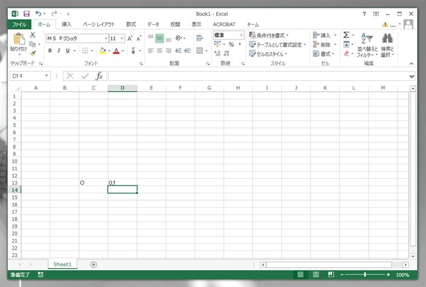Click the Format cells (書式) button
426x287 pixels.
pos(323,54)
